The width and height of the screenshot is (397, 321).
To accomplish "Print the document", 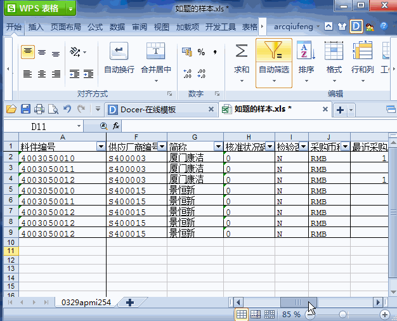I will 39,109.
